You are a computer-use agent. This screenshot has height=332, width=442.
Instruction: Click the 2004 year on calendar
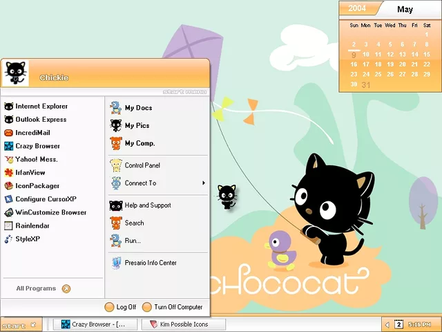(x=357, y=8)
